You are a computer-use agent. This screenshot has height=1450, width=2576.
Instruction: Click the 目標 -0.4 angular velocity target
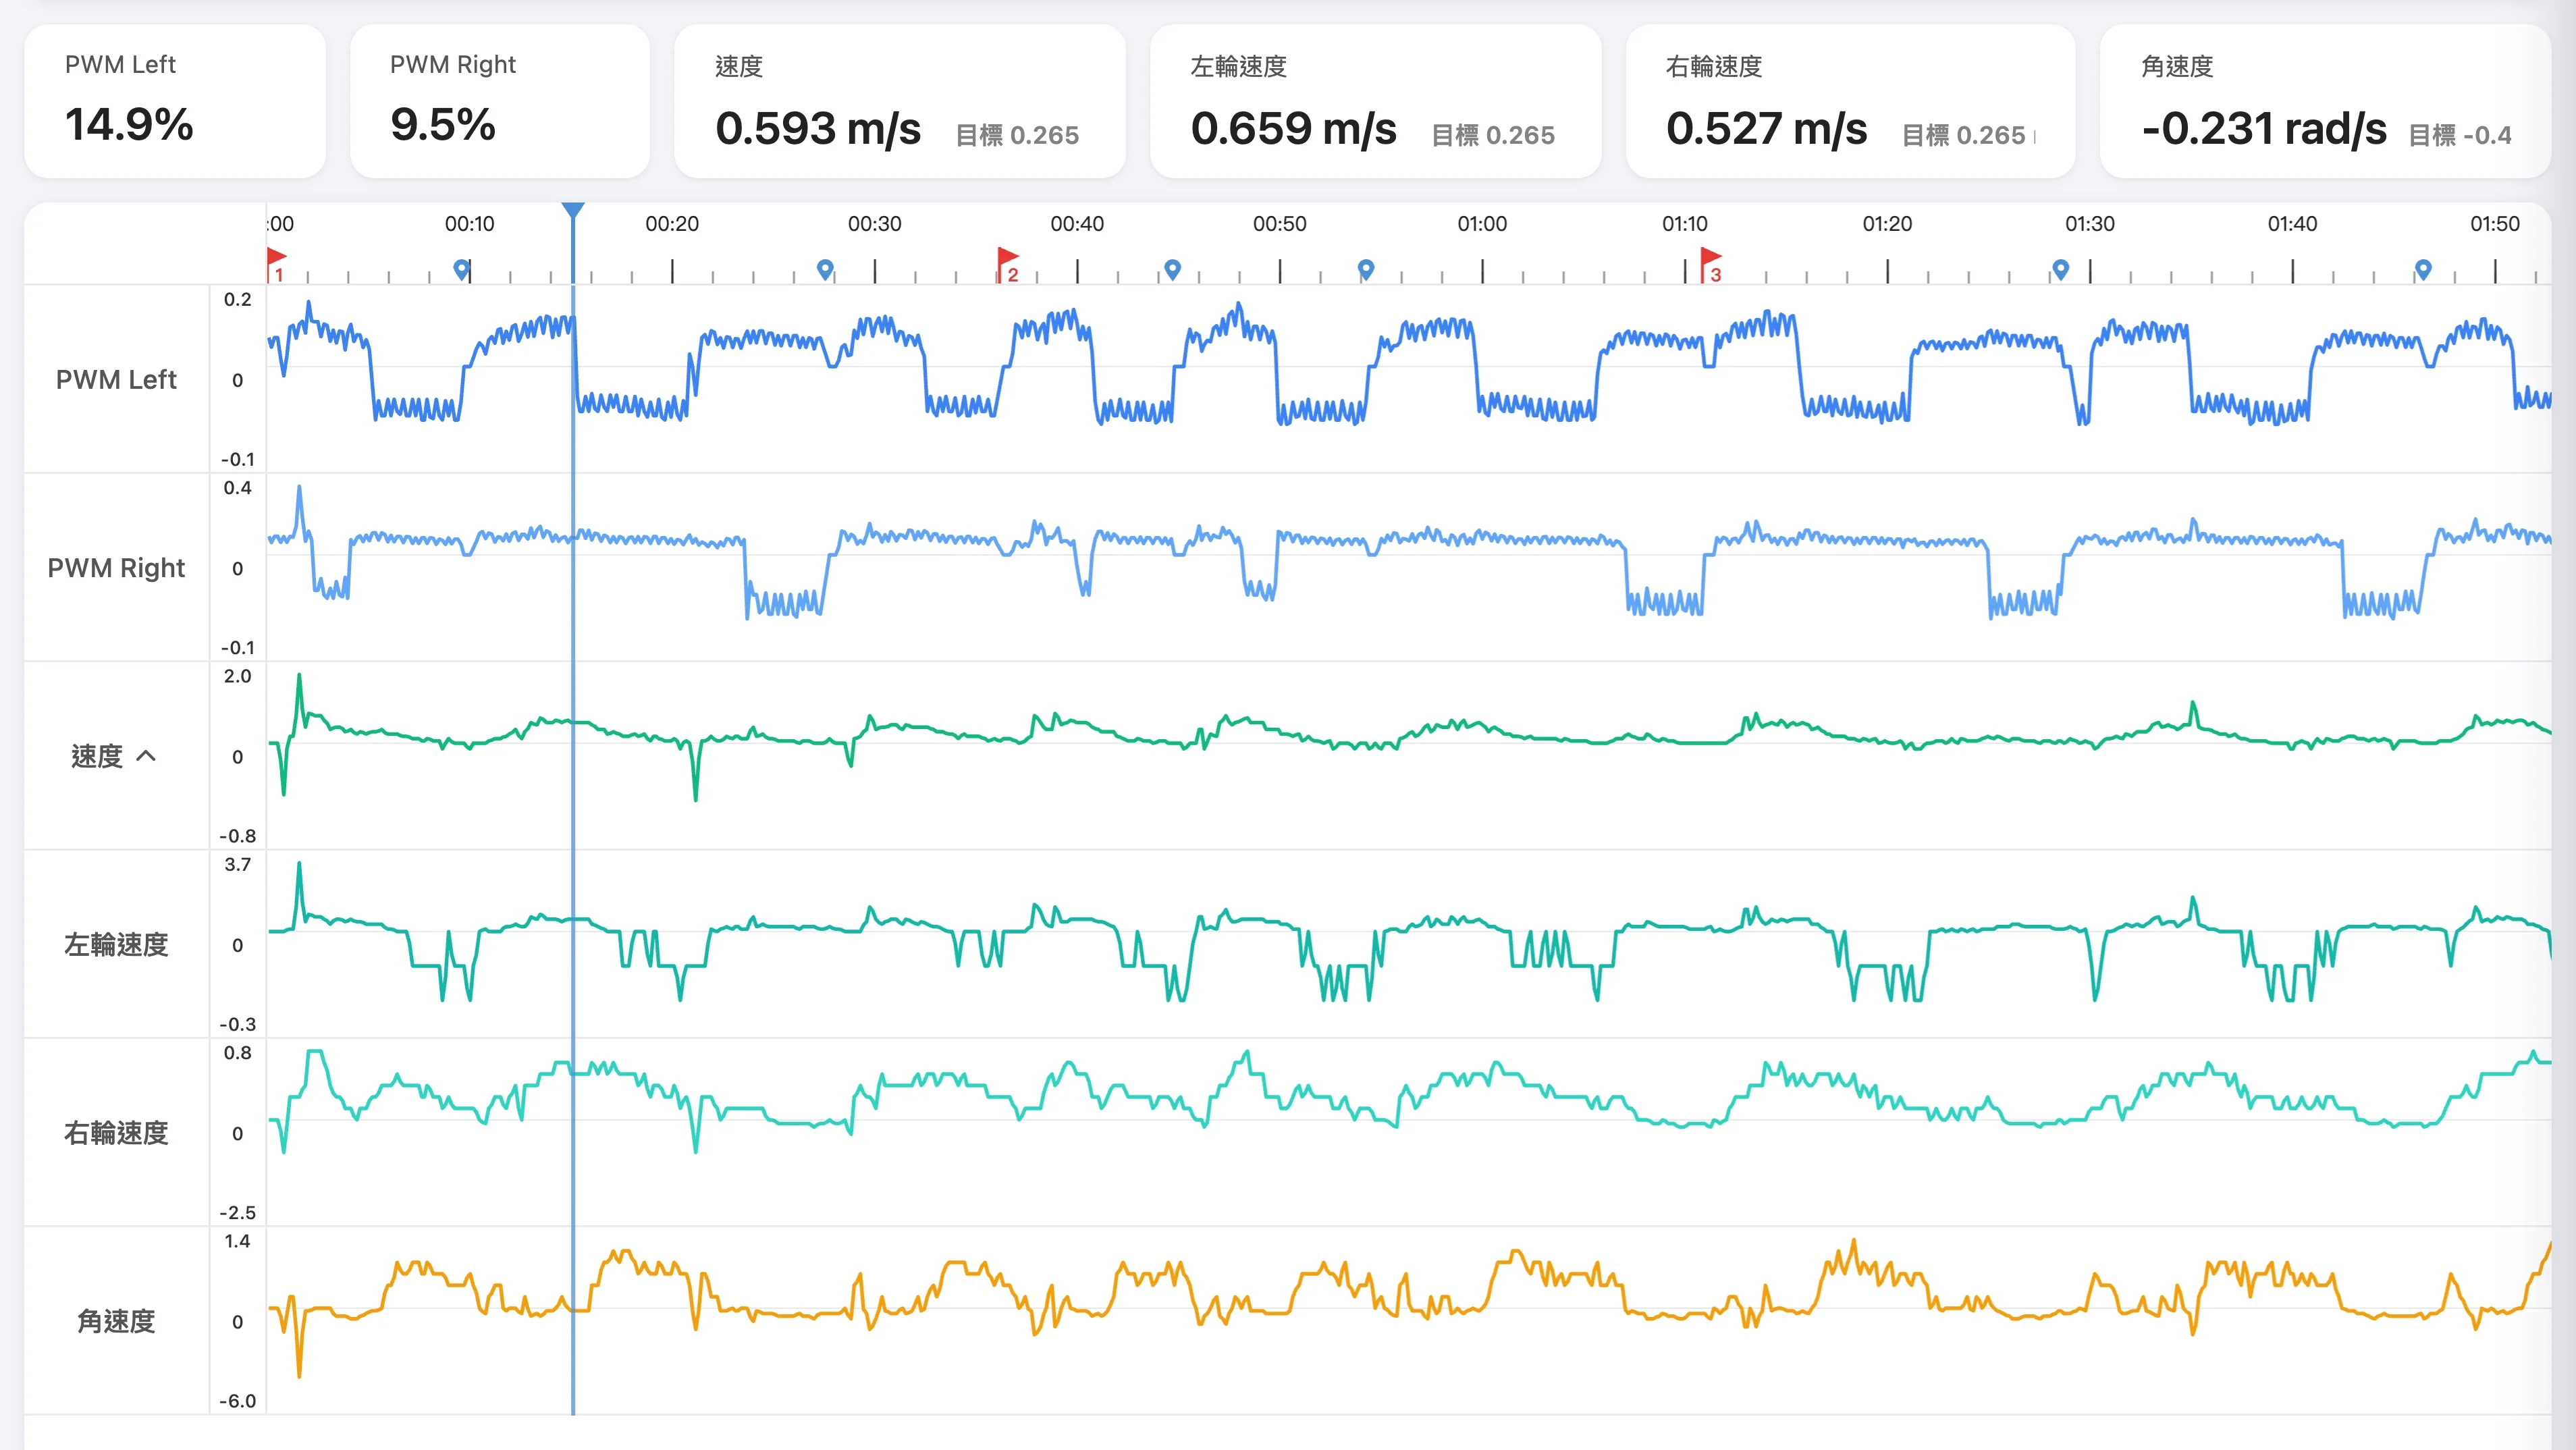tap(2460, 135)
